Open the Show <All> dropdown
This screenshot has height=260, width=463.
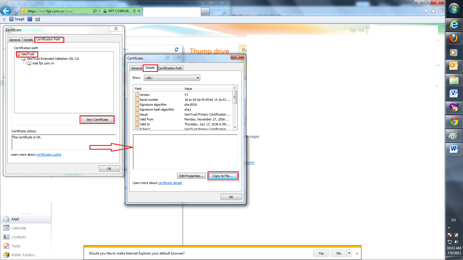click(172, 78)
